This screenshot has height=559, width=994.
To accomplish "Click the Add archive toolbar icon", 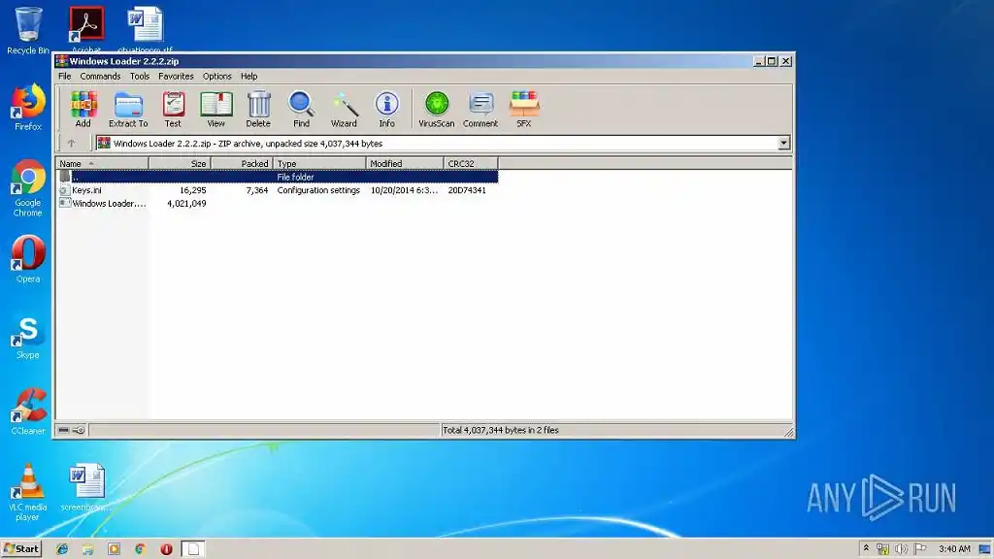I will [x=83, y=107].
